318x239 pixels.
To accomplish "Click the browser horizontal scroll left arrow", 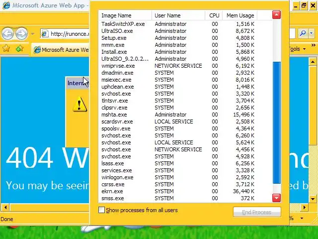I will click(x=5, y=207).
